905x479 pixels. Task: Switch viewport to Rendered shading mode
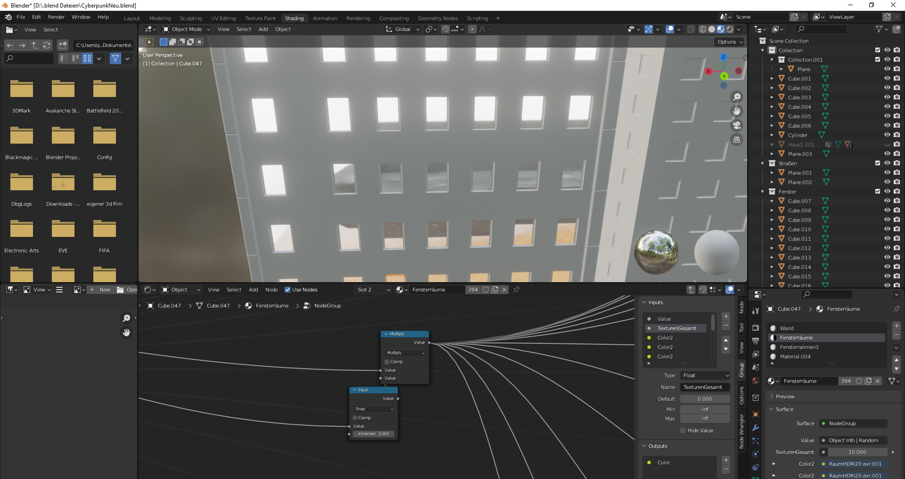[x=730, y=29]
